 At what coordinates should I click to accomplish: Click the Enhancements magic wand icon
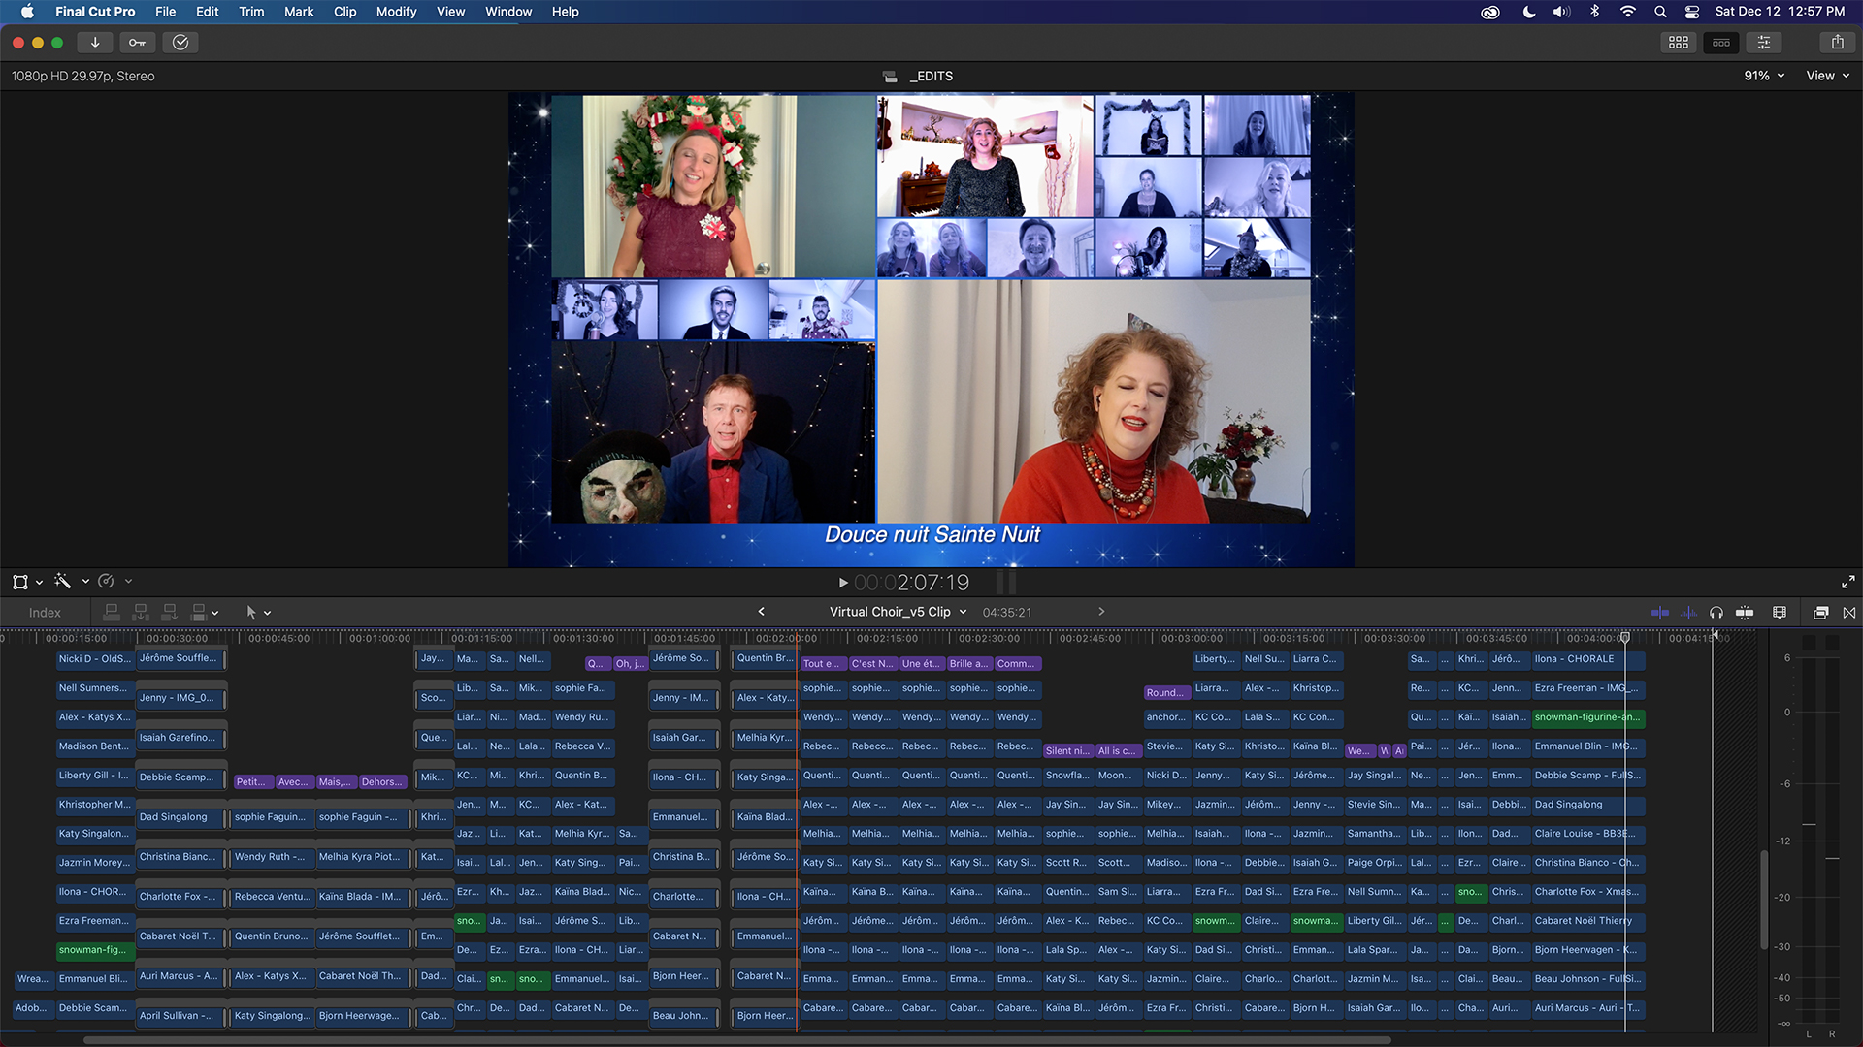(63, 582)
